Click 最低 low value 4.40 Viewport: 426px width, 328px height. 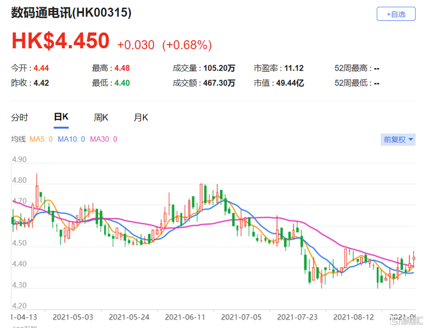tap(122, 83)
